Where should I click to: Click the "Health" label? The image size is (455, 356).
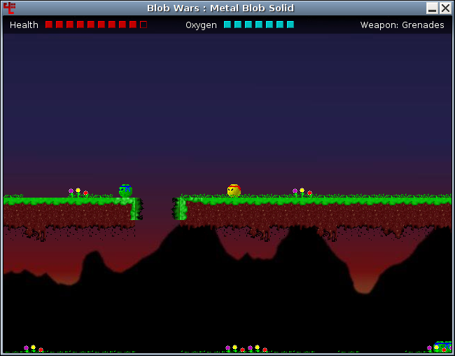24,25
